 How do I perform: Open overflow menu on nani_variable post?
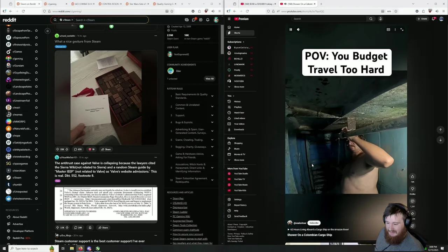[x=156, y=36]
